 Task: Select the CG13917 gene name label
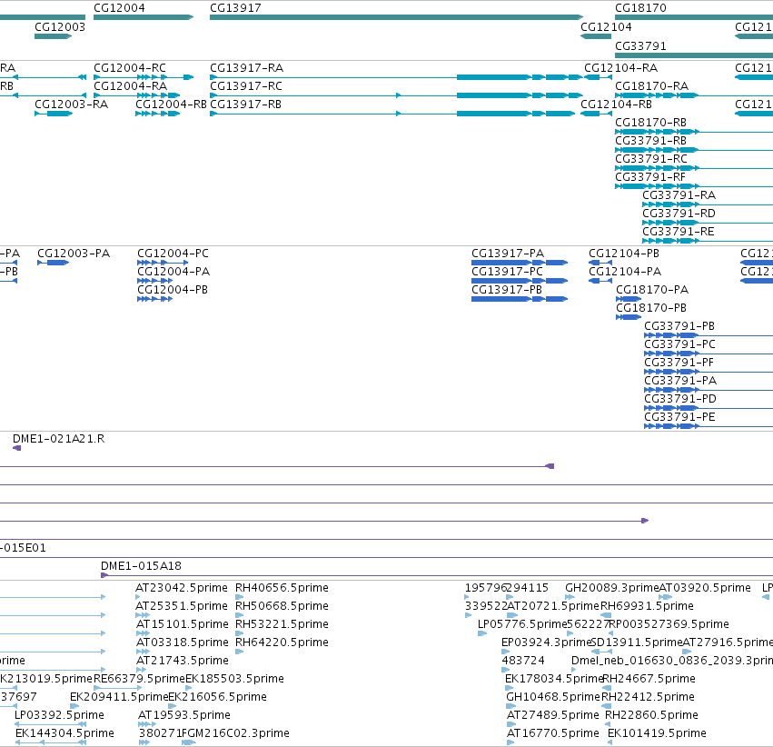pos(235,8)
